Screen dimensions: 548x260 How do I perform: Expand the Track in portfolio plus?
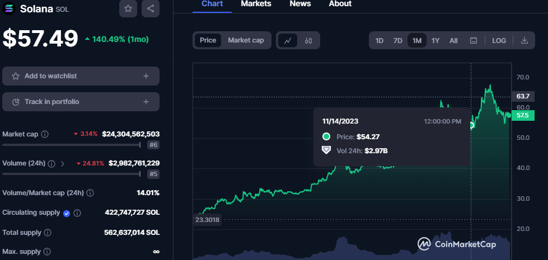coord(146,102)
